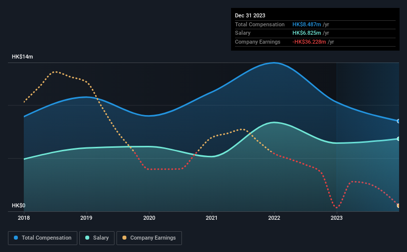Screen dimensions: 407x252
Task: Click the HK$8.487m total compensation value
Action: tap(306, 24)
